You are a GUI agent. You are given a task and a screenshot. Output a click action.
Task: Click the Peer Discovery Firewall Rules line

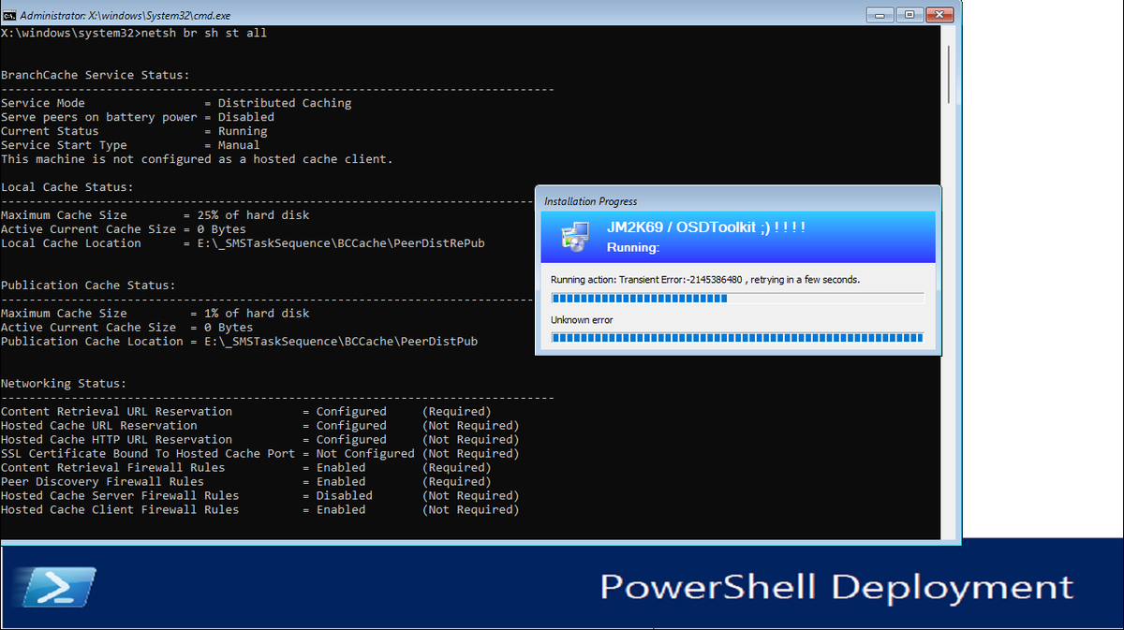(246, 482)
